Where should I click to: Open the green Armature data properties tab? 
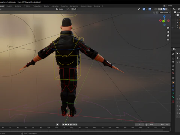tap(173, 93)
